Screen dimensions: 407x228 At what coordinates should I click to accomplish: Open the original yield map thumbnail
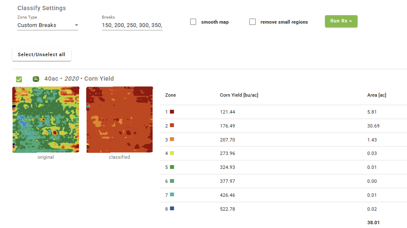(x=46, y=119)
